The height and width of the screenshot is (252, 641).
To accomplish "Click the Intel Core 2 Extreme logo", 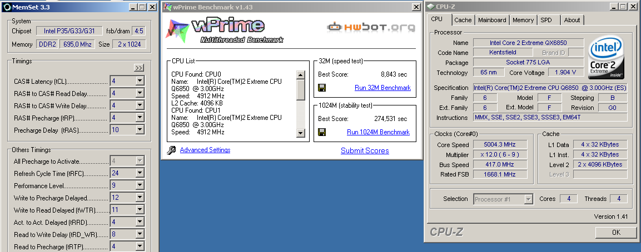I will pyautogui.click(x=606, y=57).
